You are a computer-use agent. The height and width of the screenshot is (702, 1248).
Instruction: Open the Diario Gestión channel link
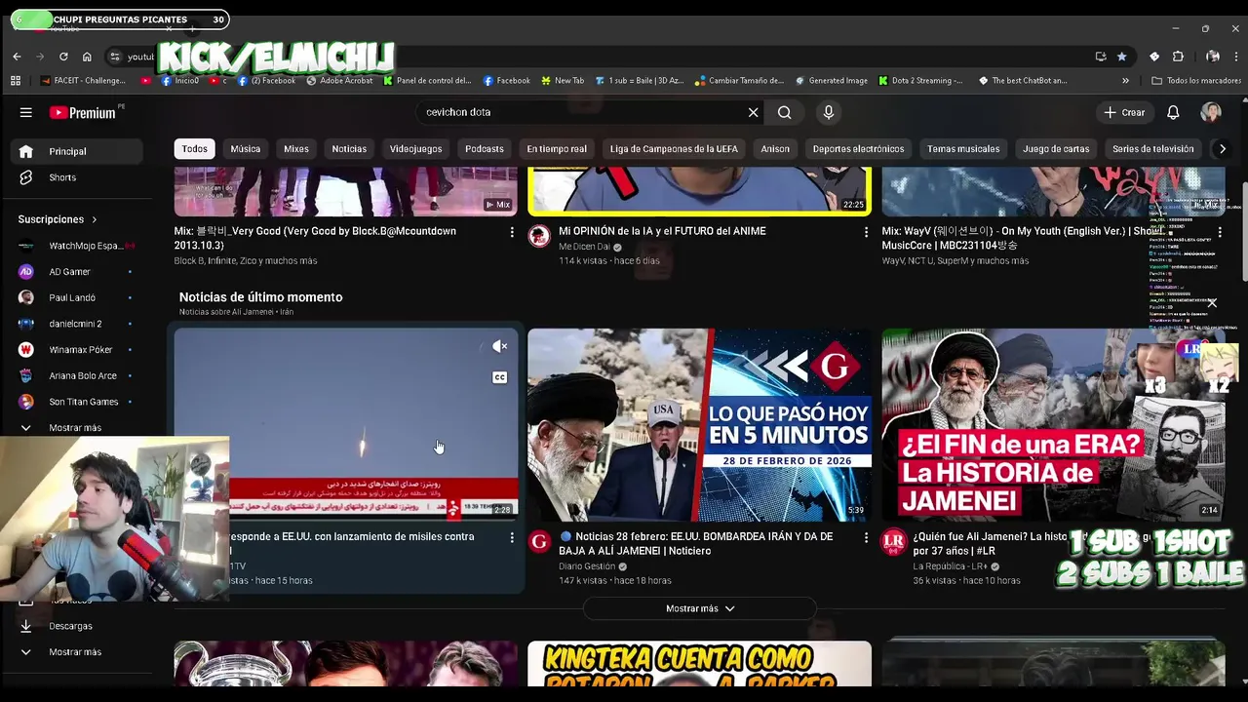(x=587, y=566)
